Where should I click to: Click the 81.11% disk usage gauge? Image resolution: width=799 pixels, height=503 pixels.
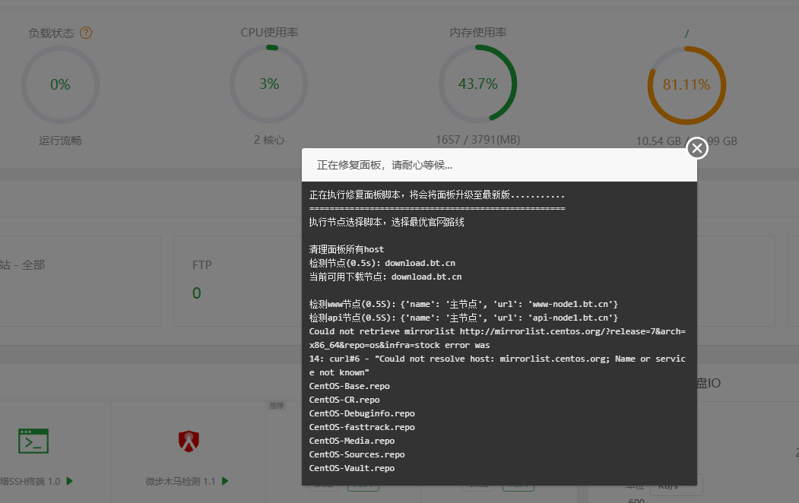click(686, 85)
